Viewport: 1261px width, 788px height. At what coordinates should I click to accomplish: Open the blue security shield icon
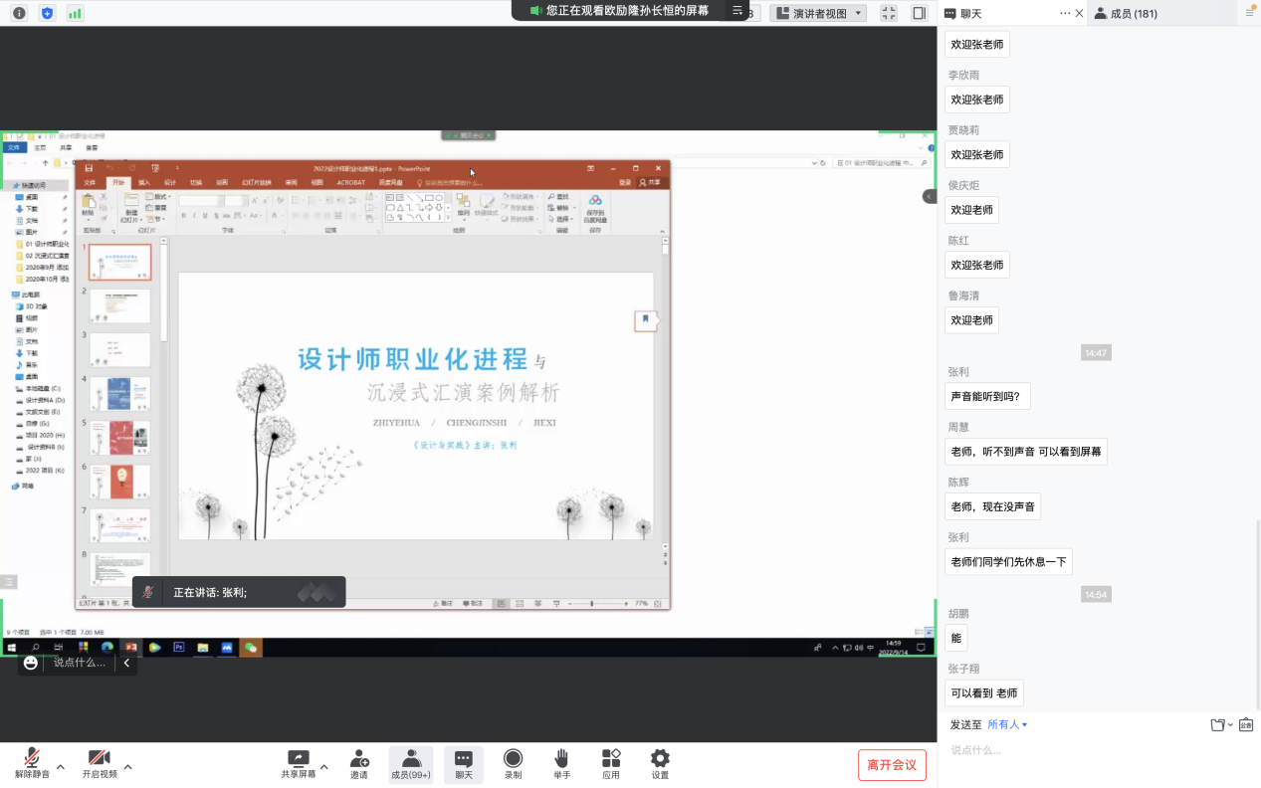47,13
